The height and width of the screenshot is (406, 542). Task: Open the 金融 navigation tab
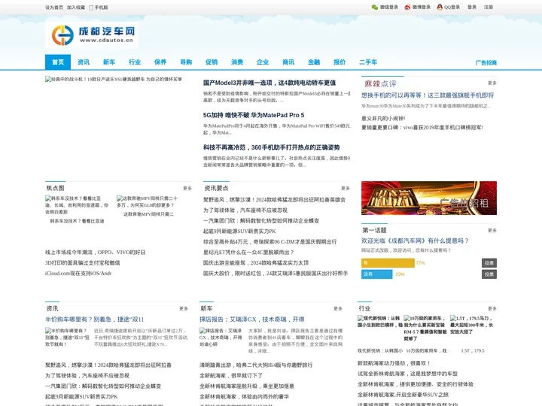pyautogui.click(x=314, y=62)
